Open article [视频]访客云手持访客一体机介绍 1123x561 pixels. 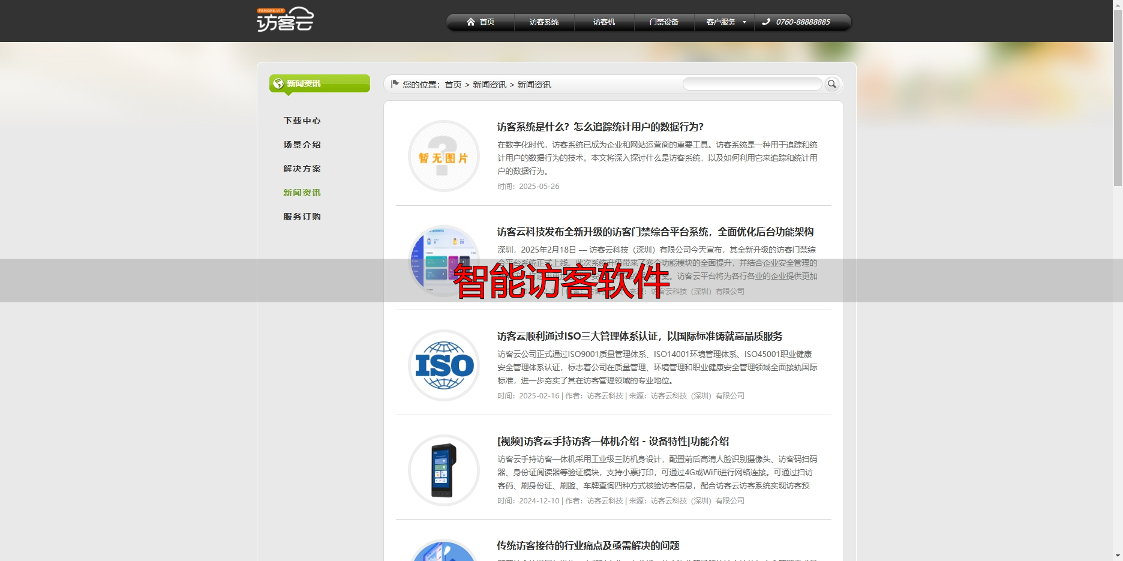click(613, 441)
